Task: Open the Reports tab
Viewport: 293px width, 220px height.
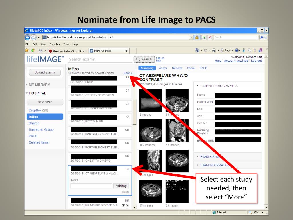Action: point(177,68)
